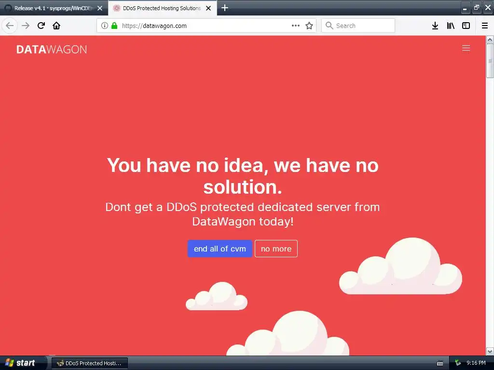Bookmark this page with the star
Viewport: 494px width, 370px height.
coord(309,26)
